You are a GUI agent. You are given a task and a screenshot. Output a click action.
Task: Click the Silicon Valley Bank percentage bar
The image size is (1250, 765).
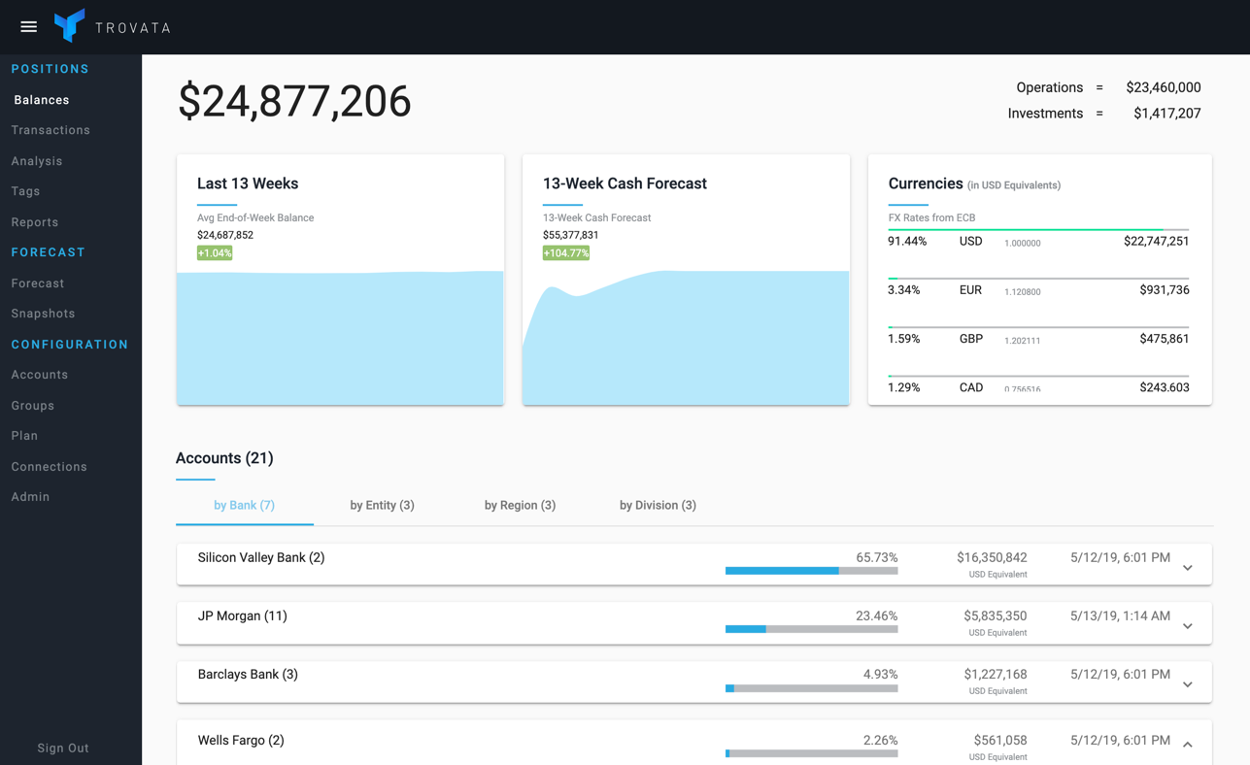tap(811, 571)
